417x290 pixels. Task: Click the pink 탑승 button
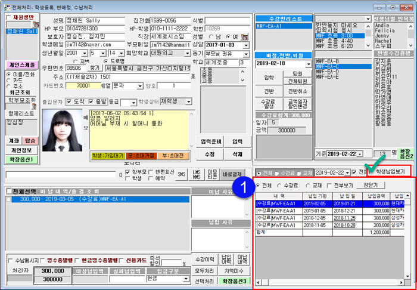pos(30,141)
